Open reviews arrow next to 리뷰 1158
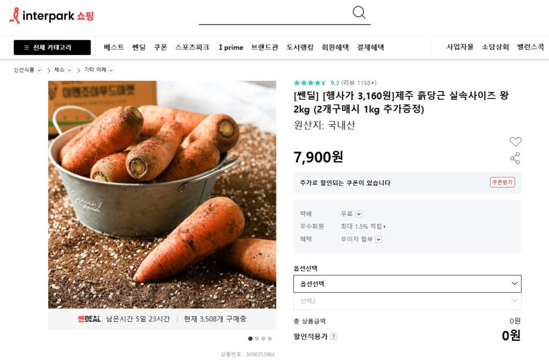 [374, 83]
